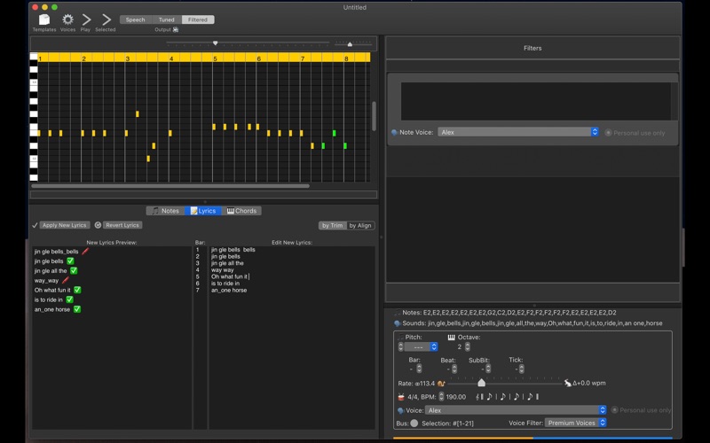
Task: Switch output mode to Filtered
Action: click(x=198, y=19)
